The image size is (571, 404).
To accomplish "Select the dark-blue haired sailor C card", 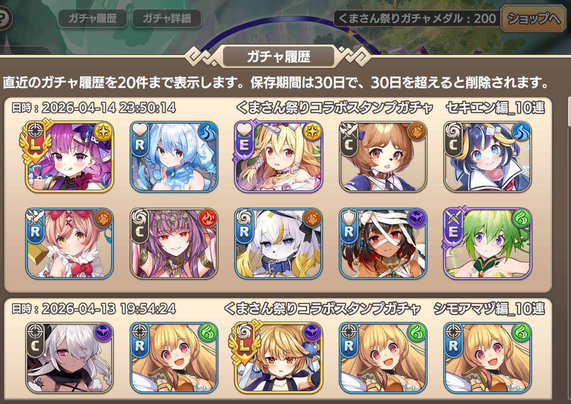I will 488,157.
